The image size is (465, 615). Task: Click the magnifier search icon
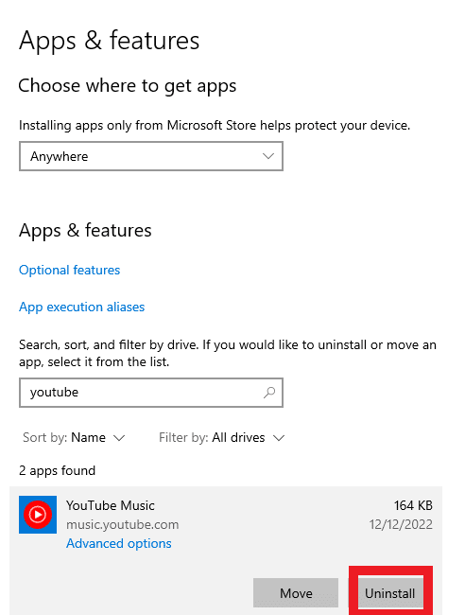click(x=269, y=393)
